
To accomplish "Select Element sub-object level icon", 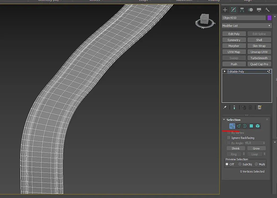I will pyautogui.click(x=258, y=126).
